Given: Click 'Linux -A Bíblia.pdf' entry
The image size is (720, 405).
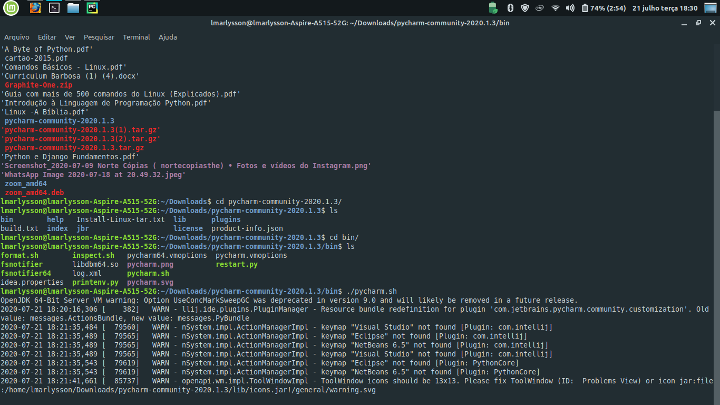Looking at the screenshot, I should [x=45, y=112].
